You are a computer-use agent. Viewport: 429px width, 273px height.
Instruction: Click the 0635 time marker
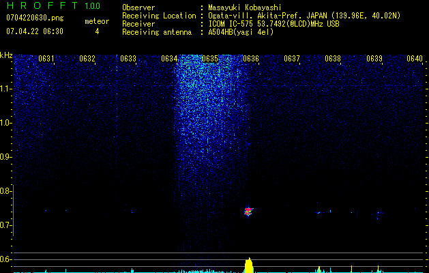[x=210, y=59]
